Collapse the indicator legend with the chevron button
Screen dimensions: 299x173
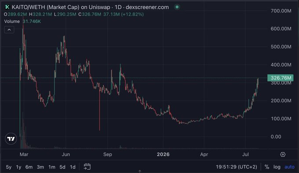[x=9, y=30]
